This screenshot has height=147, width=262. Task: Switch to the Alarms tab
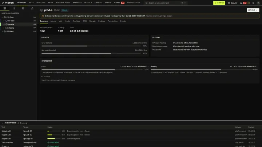pos(53,21)
